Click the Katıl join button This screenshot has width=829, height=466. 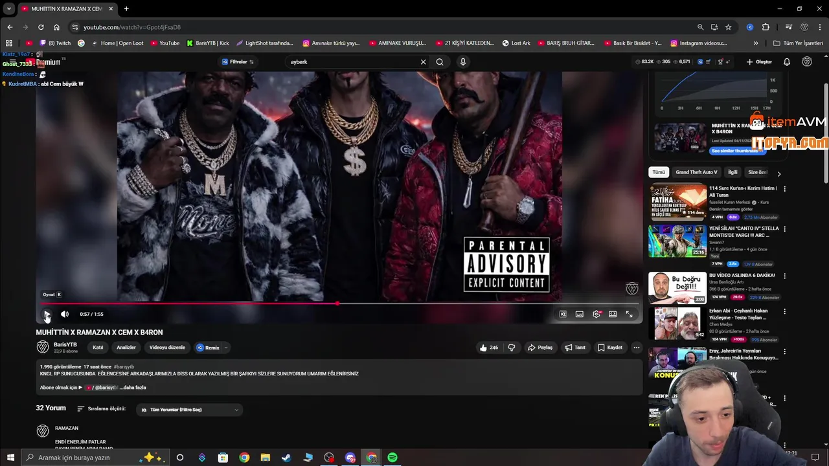click(x=98, y=348)
